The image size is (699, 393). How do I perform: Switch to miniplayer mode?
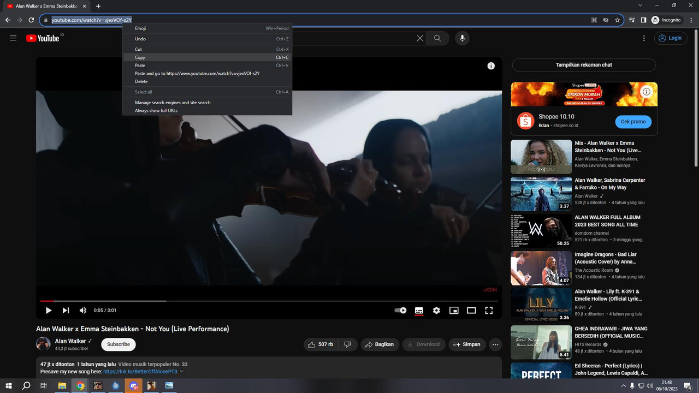coord(454,310)
